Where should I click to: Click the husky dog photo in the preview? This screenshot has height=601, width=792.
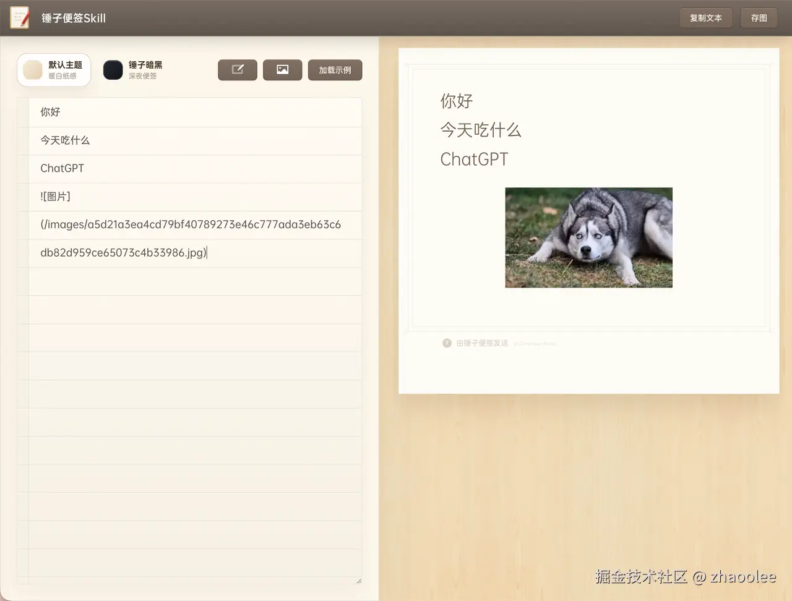pos(588,237)
